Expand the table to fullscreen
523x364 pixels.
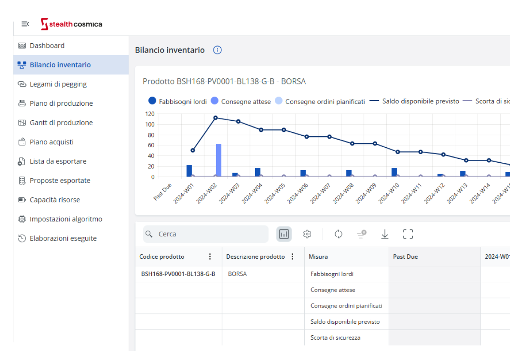(408, 234)
